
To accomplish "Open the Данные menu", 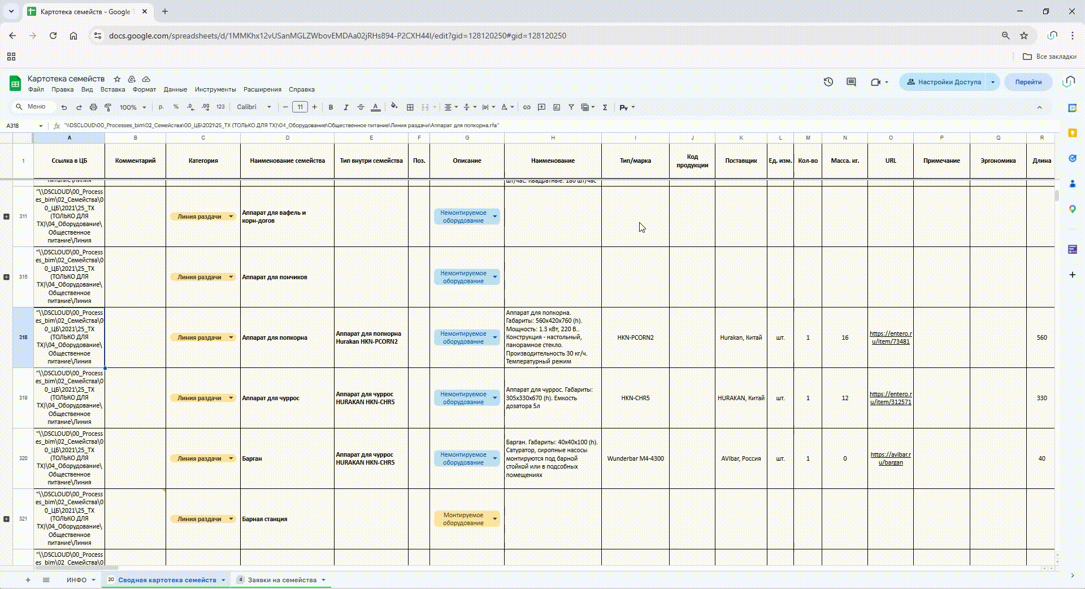I will point(175,89).
